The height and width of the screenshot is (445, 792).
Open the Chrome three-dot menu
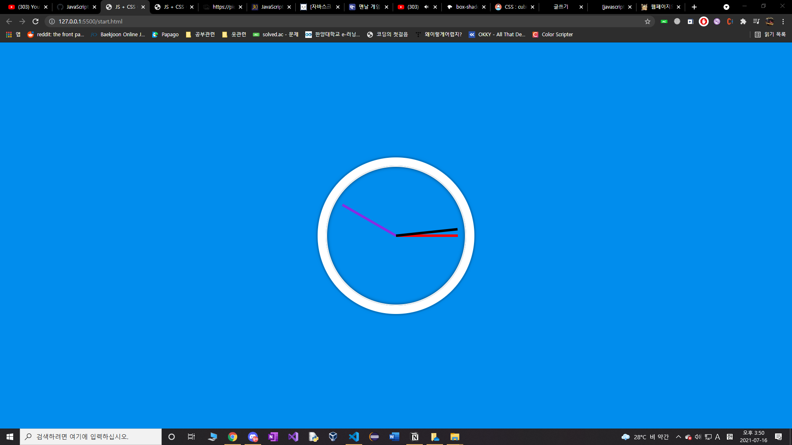click(x=783, y=21)
